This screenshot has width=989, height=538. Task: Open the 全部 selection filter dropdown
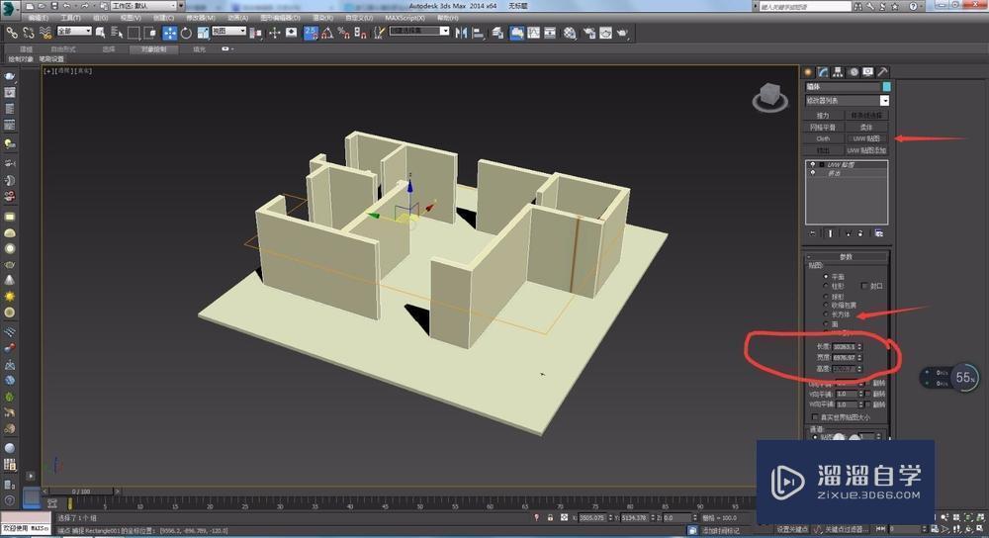coord(74,31)
